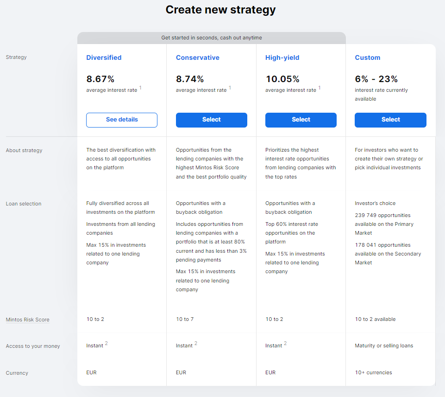Click the 6% - 23% Custom rate range
Screen dimensions: 445x397
(376, 79)
